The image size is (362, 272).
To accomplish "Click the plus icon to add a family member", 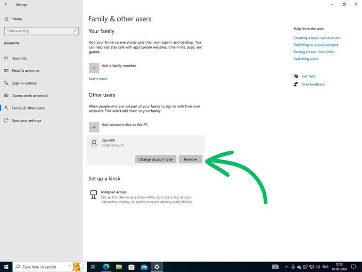I will pyautogui.click(x=94, y=68).
